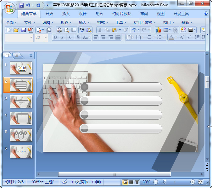Image resolution: width=212 pixels, height=188 pixels.
Task: Increase font size with the large A
Action: [x=181, y=37]
